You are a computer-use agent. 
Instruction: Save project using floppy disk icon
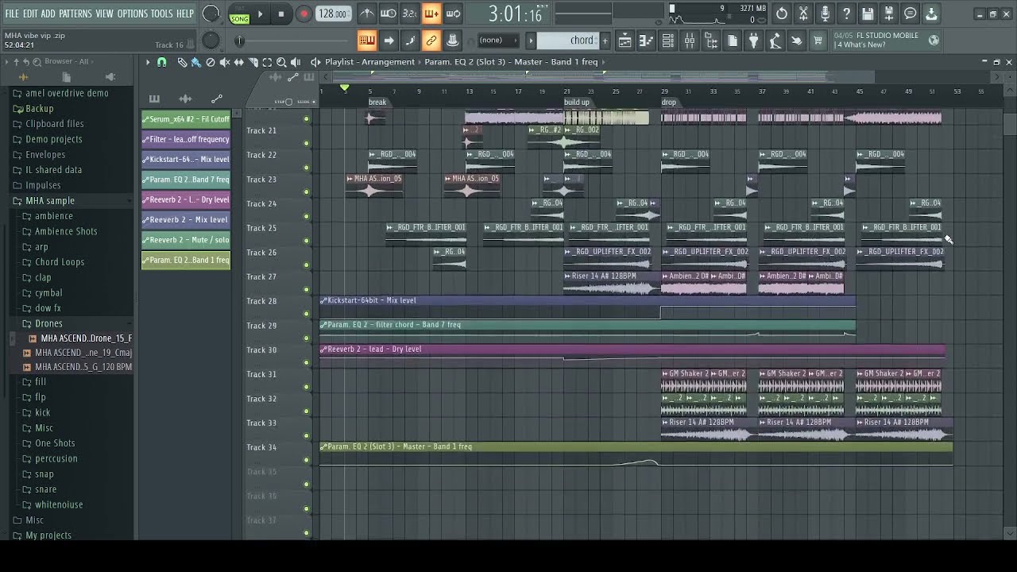(x=868, y=14)
